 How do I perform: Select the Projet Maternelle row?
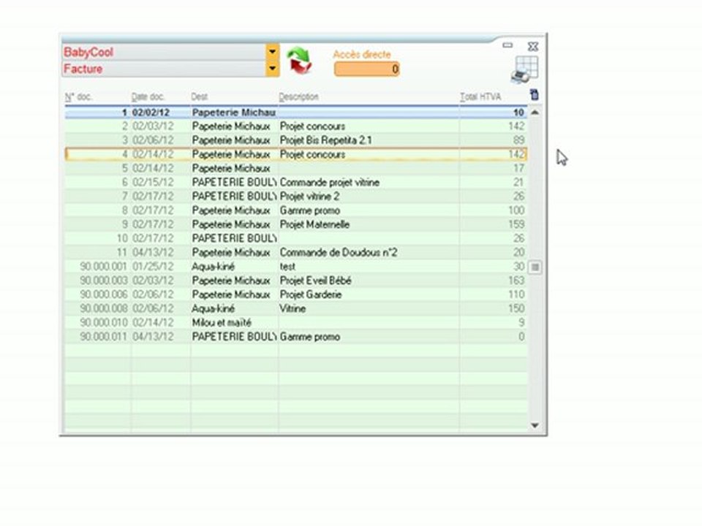click(x=296, y=224)
